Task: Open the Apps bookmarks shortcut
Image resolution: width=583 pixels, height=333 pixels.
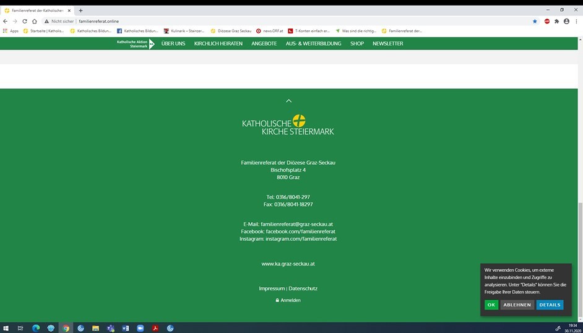Action: coord(11,30)
